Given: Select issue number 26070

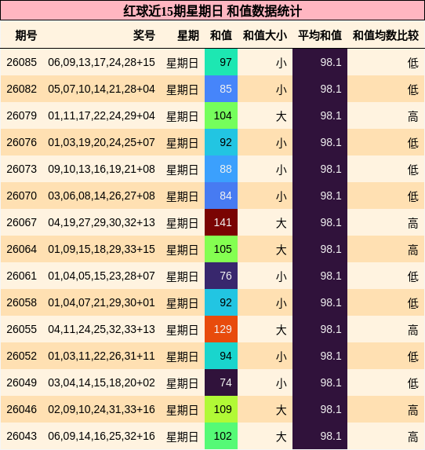Looking at the screenshot, I should tap(21, 196).
